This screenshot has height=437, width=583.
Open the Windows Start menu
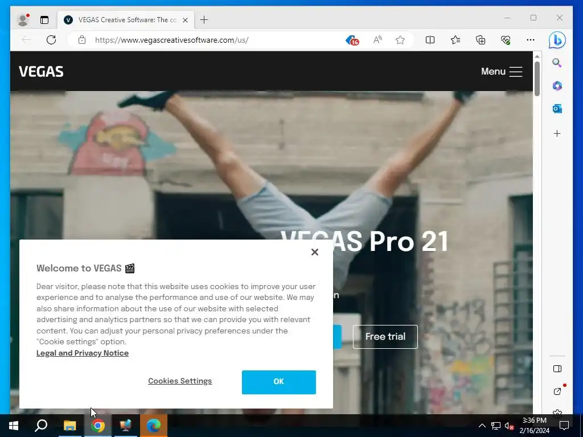click(x=14, y=426)
